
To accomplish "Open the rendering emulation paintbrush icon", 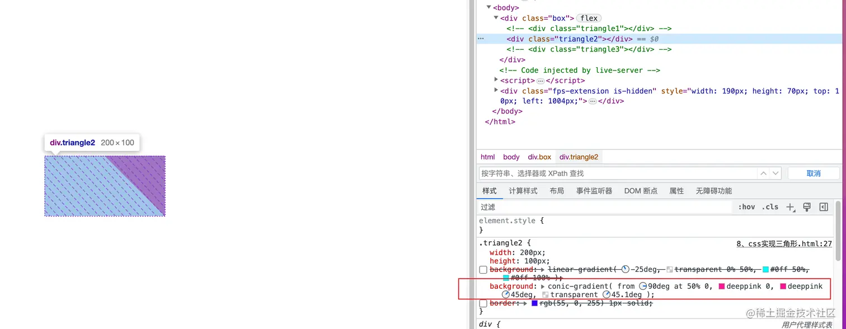I will (807, 207).
